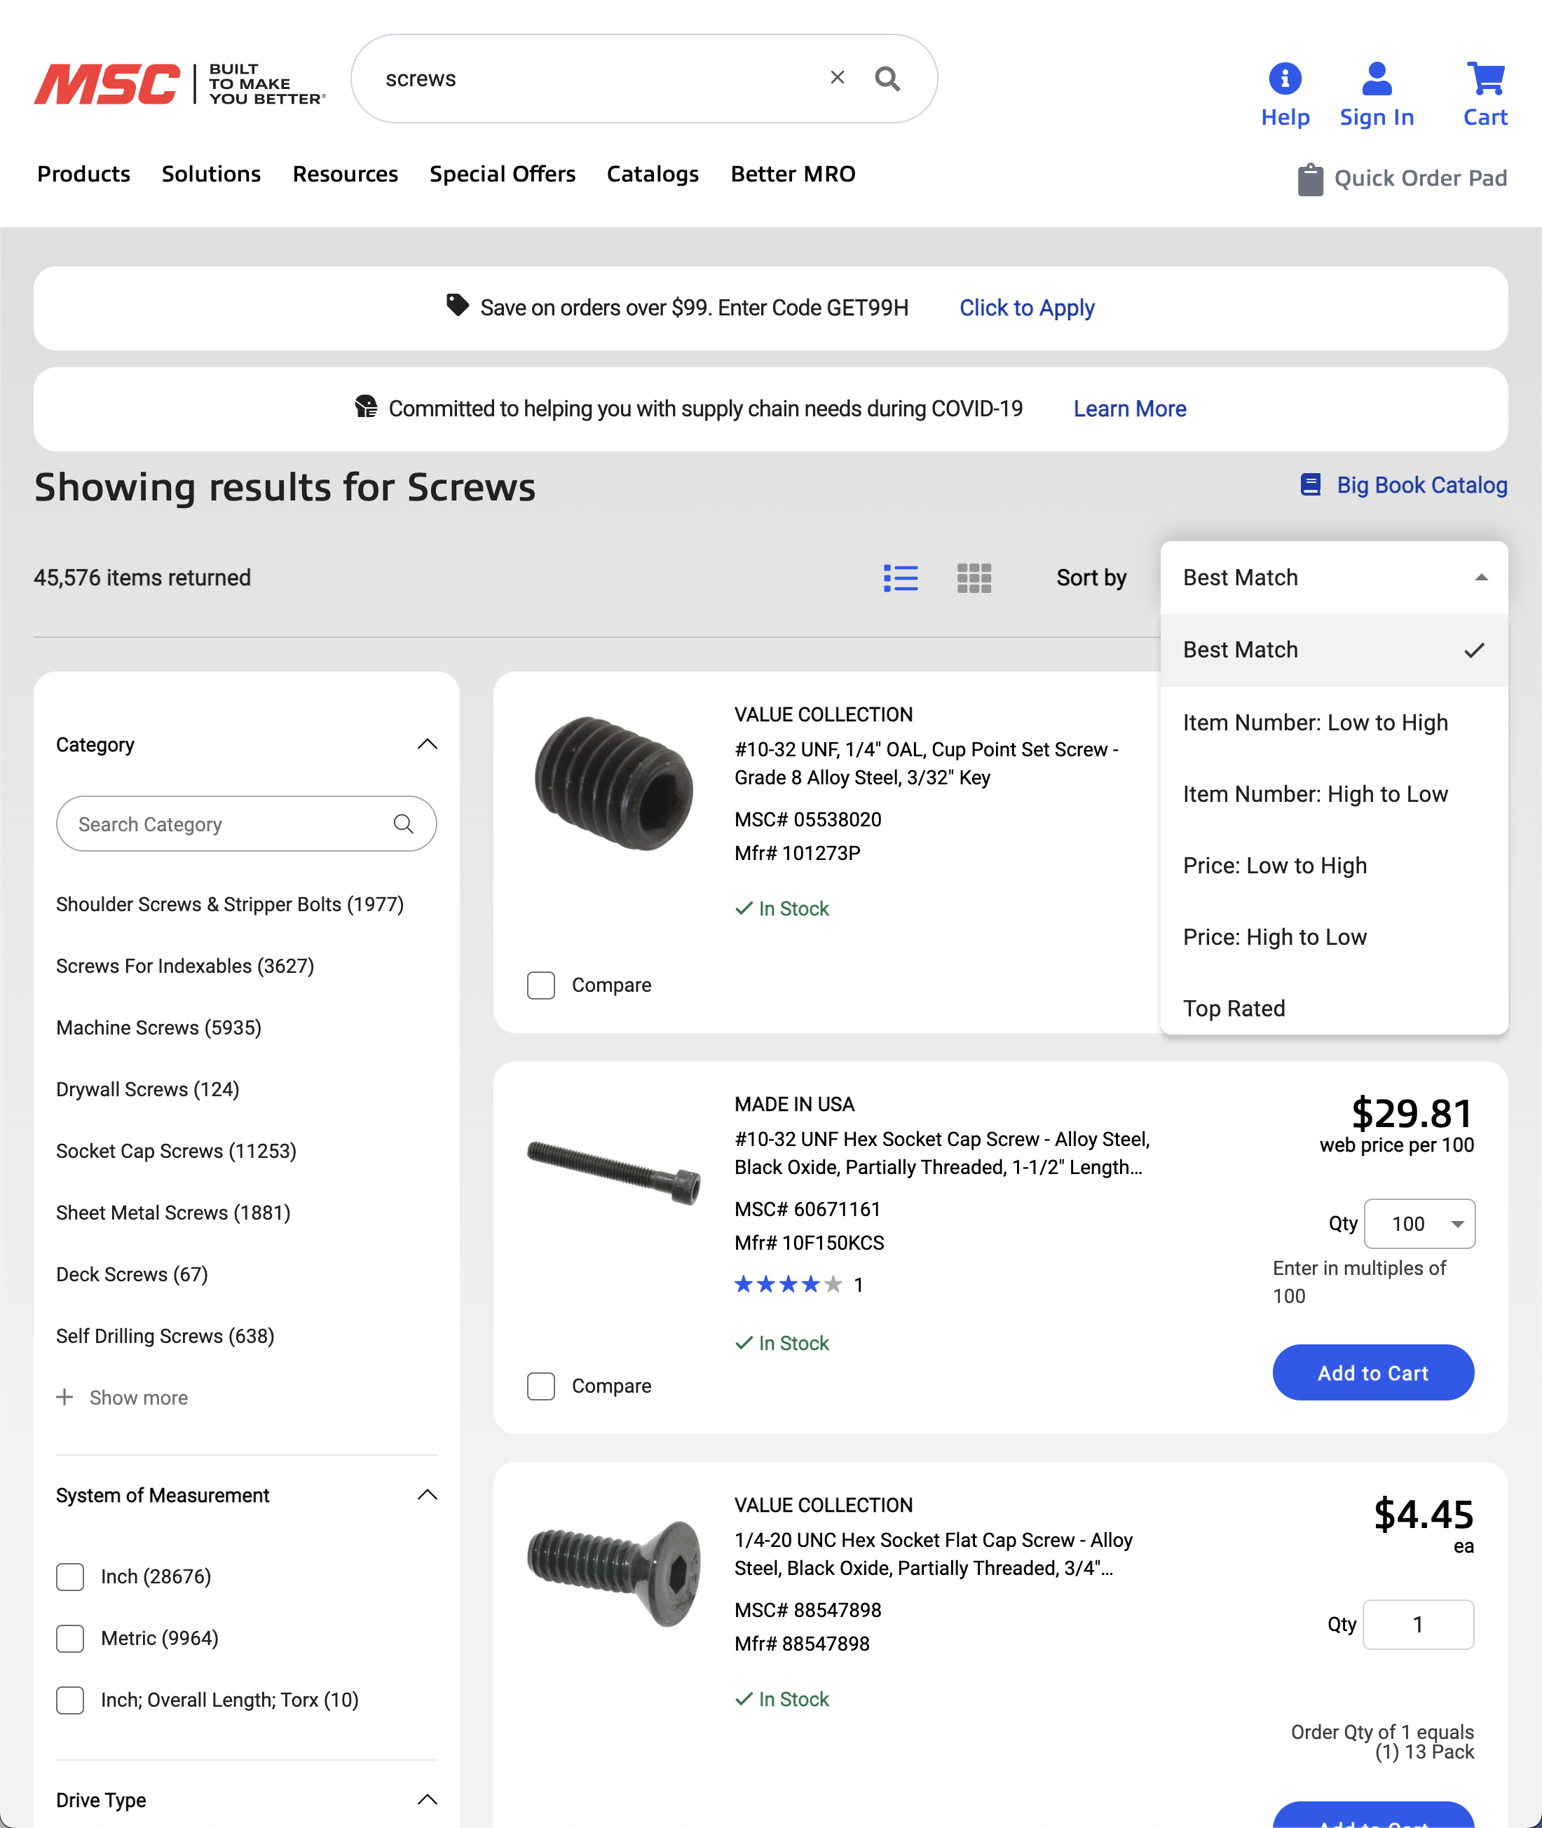Clear the search field with the X icon
This screenshot has width=1542, height=1828.
[838, 78]
